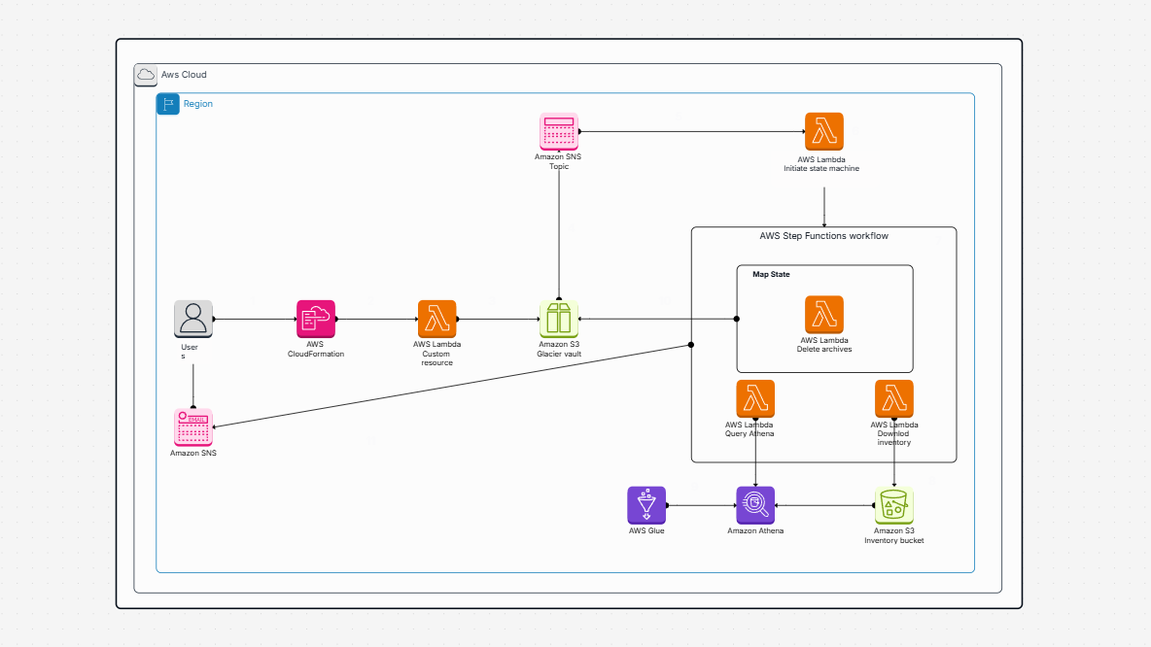Viewport: 1151px width, 647px height.
Task: Click the AWS CloudFormation icon
Action: [316, 319]
